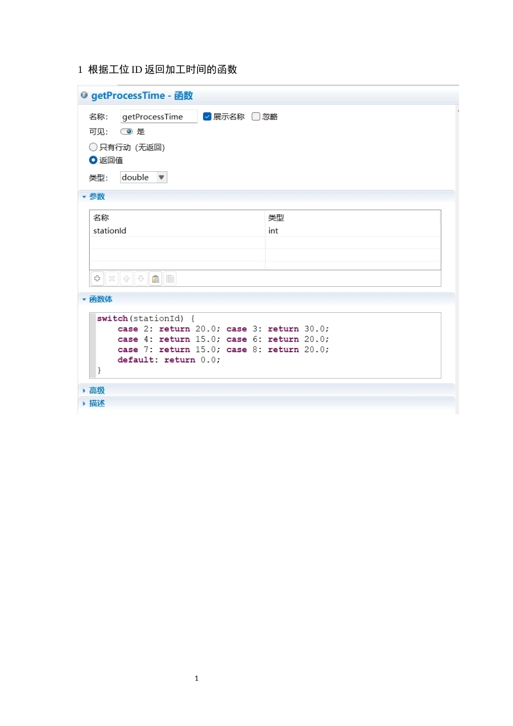Viewport: 513px width, 726px height.
Task: Expand the 描述 section
Action: (84, 404)
